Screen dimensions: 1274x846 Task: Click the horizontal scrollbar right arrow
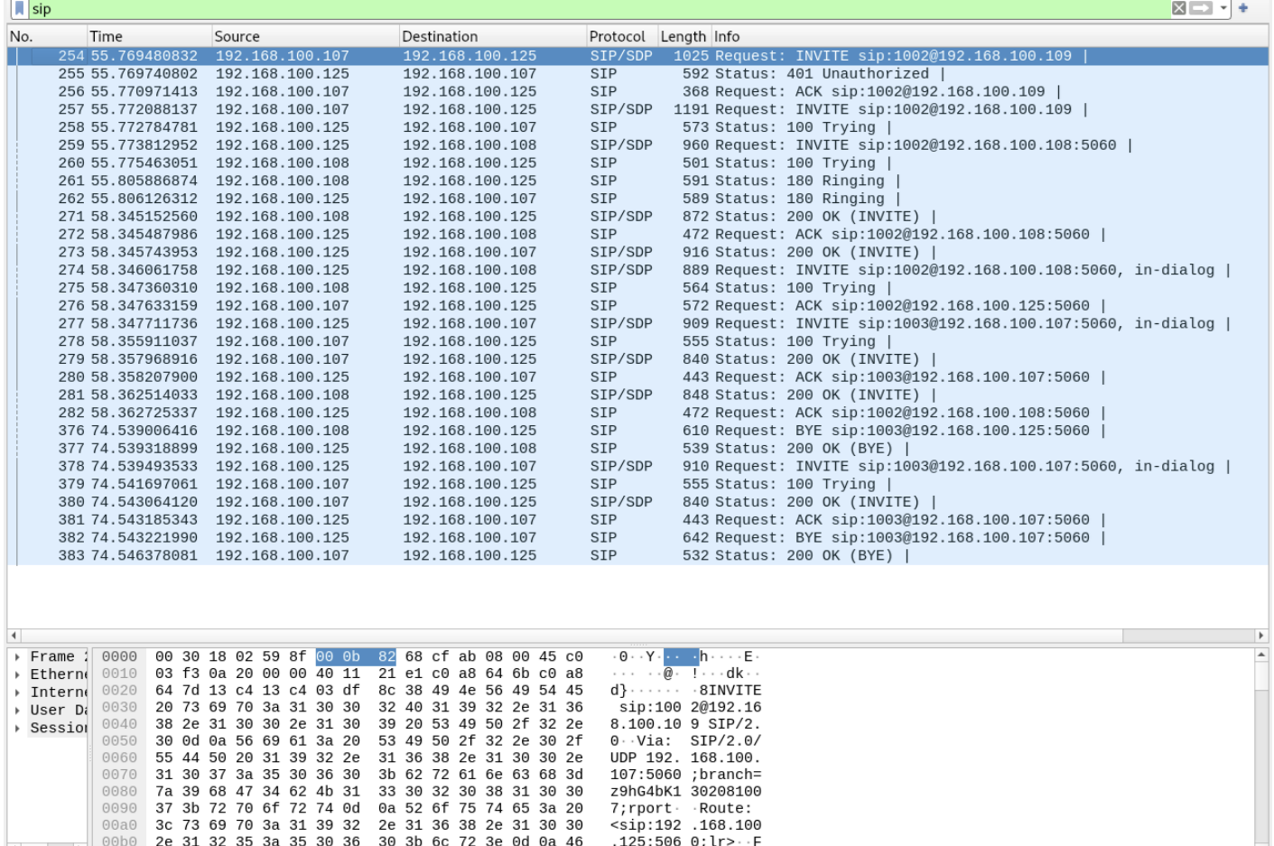point(1262,636)
